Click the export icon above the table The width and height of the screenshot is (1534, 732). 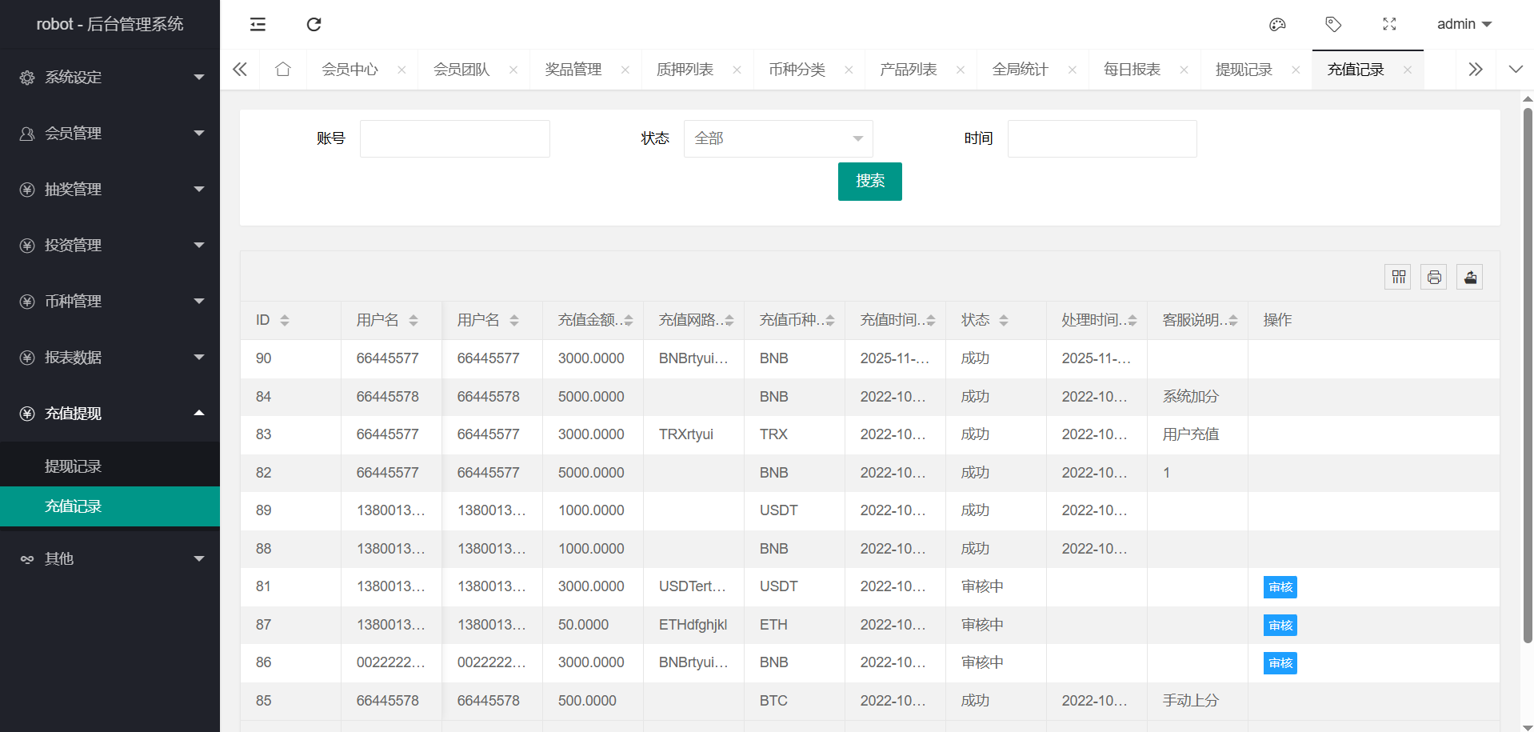[x=1470, y=277]
